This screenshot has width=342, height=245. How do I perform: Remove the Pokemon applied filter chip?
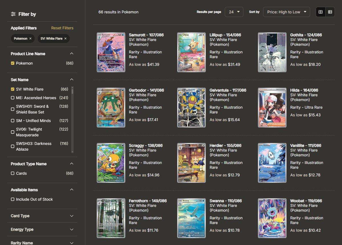pos(30,39)
